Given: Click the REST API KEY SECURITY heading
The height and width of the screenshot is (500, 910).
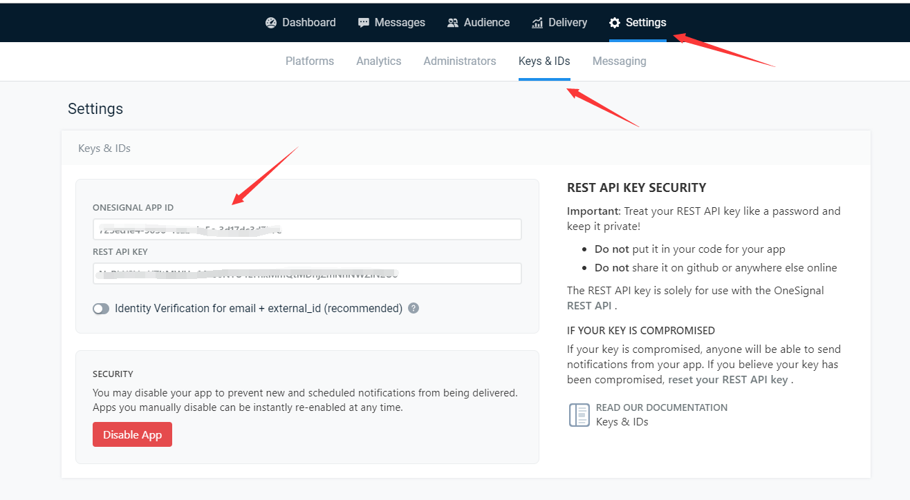Looking at the screenshot, I should (x=637, y=188).
